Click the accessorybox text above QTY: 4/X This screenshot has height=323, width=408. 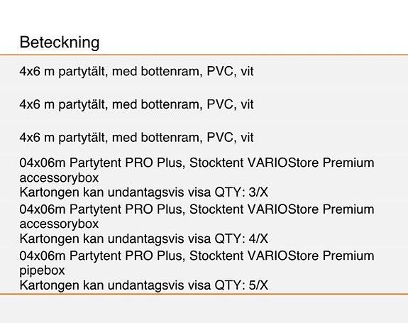click(59, 224)
